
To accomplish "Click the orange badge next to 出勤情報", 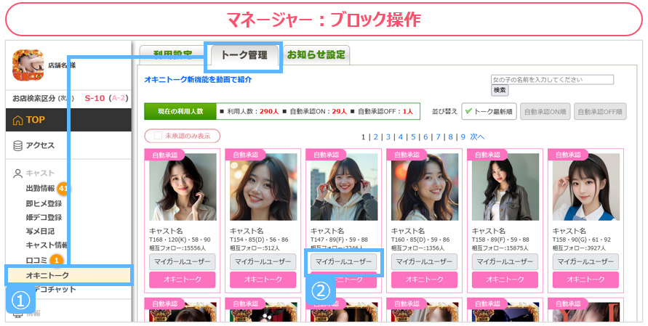I will tap(63, 189).
